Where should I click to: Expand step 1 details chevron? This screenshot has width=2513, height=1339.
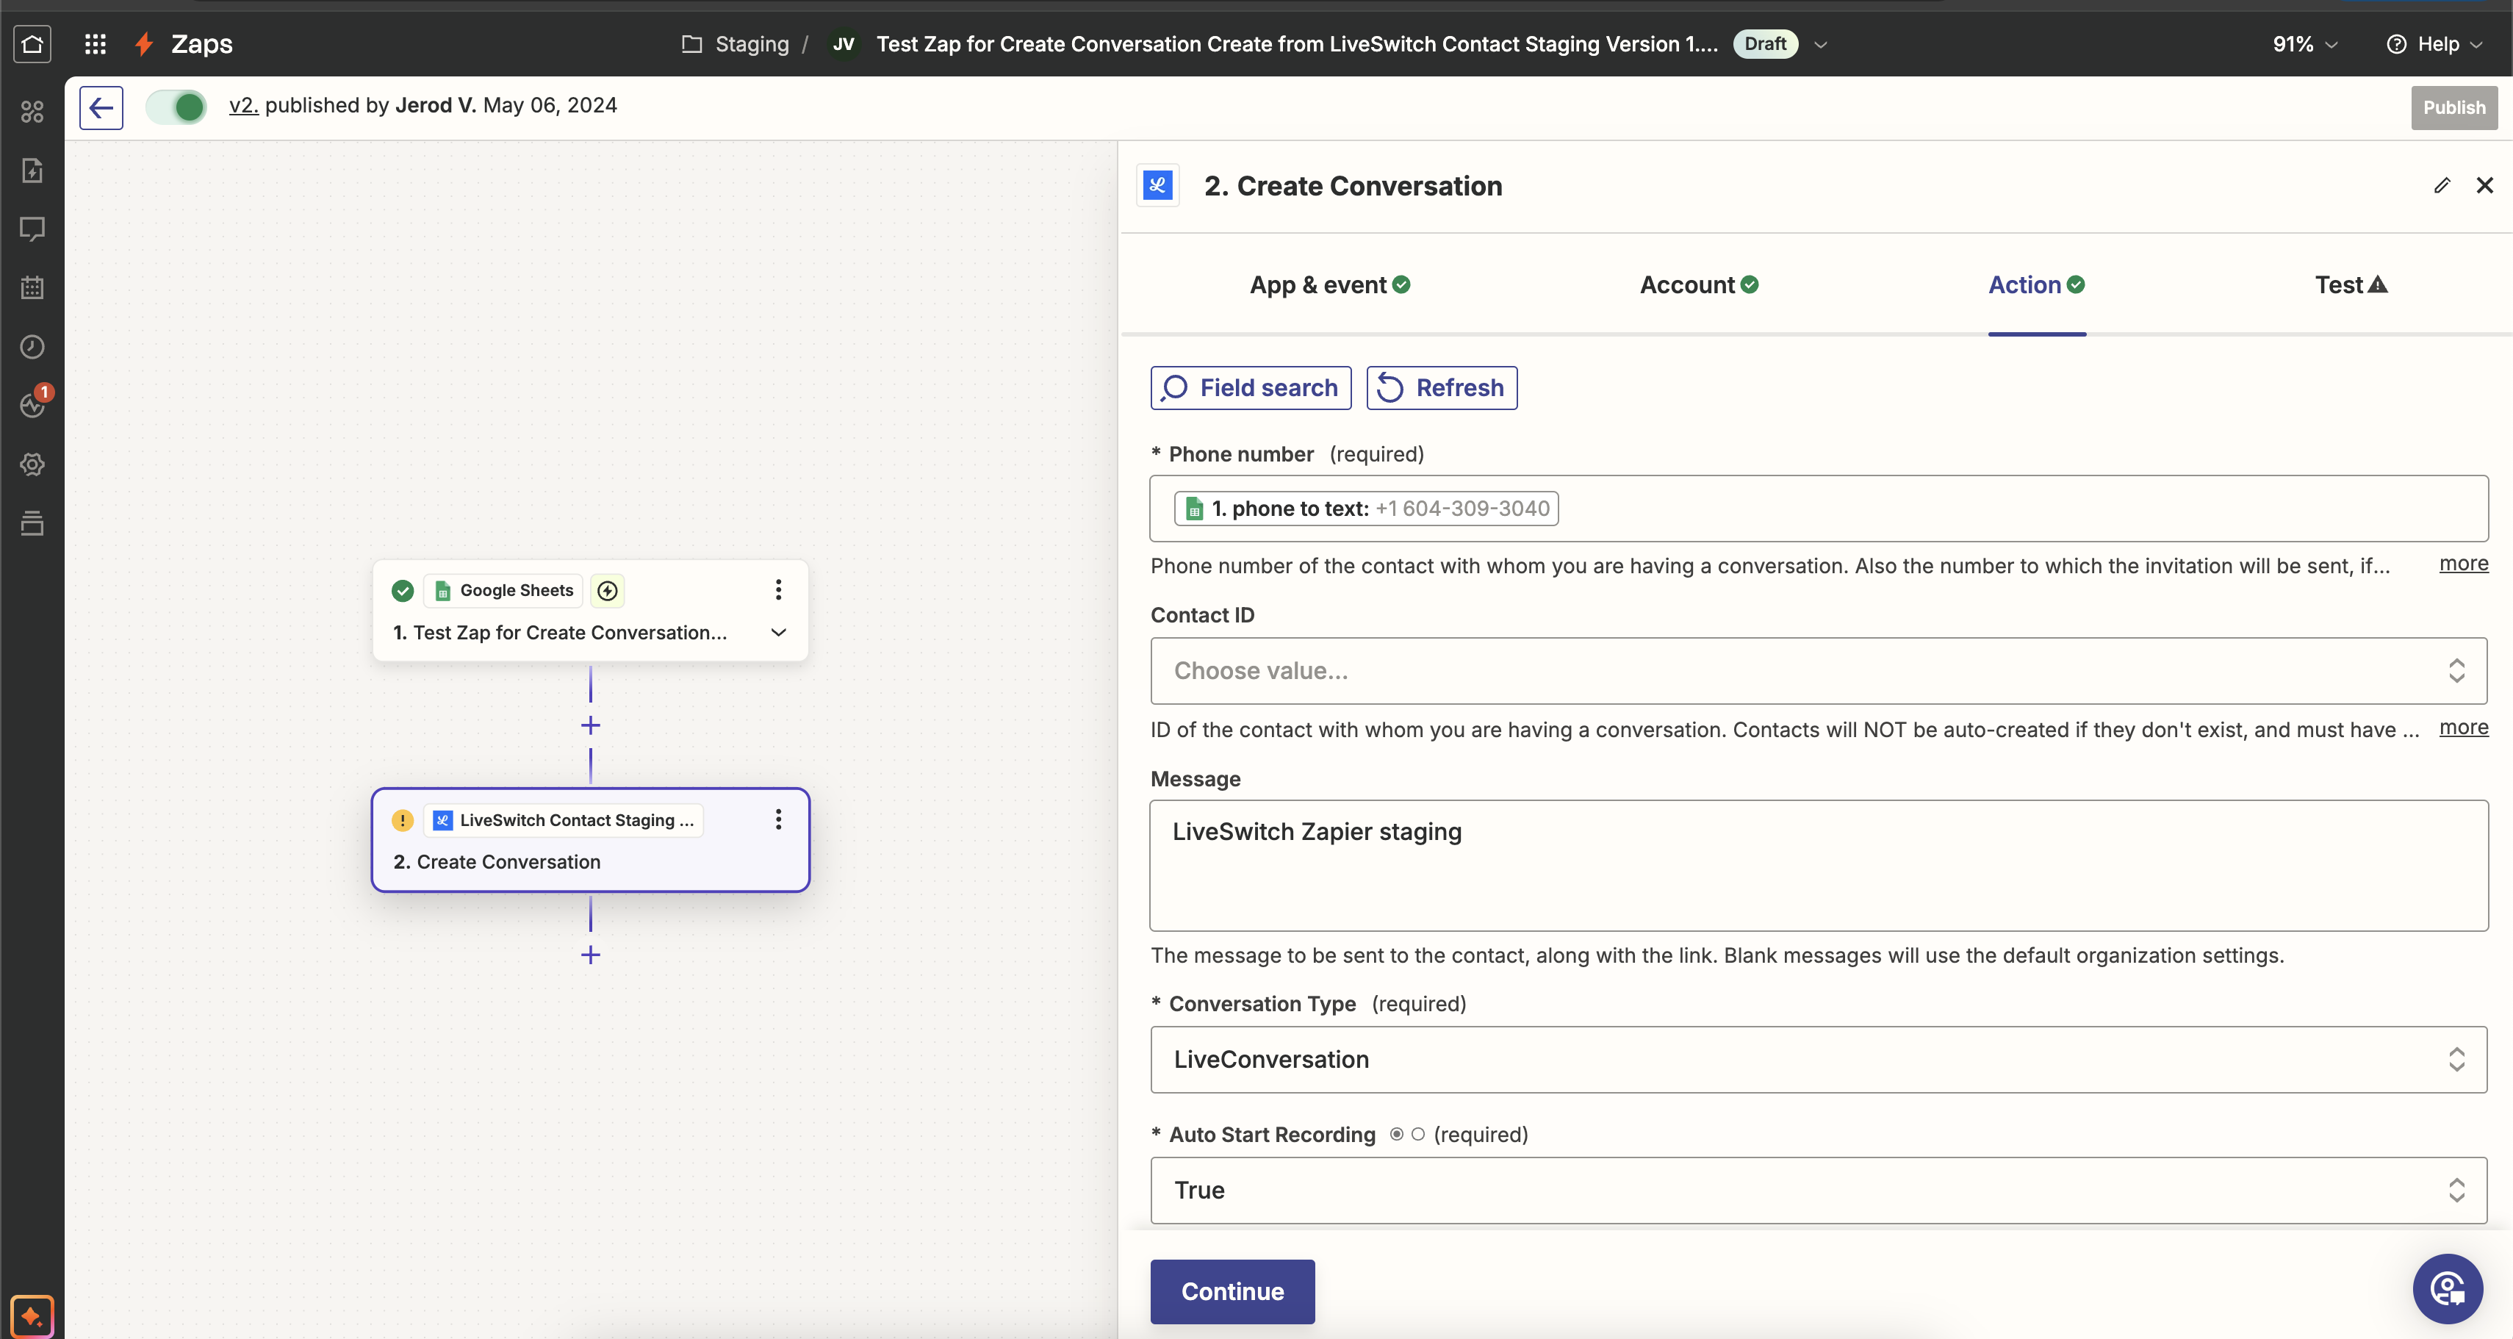click(778, 633)
